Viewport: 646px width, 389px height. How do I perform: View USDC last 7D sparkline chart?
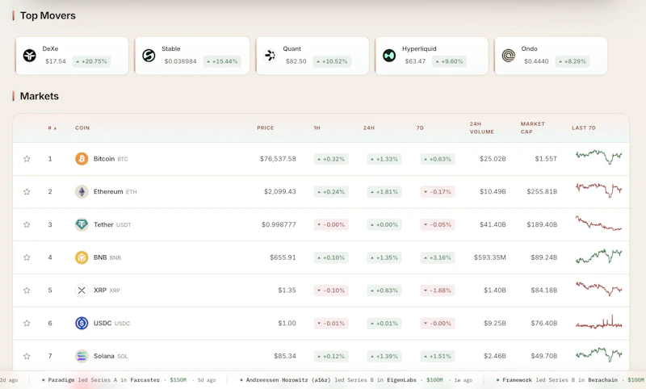(x=598, y=322)
